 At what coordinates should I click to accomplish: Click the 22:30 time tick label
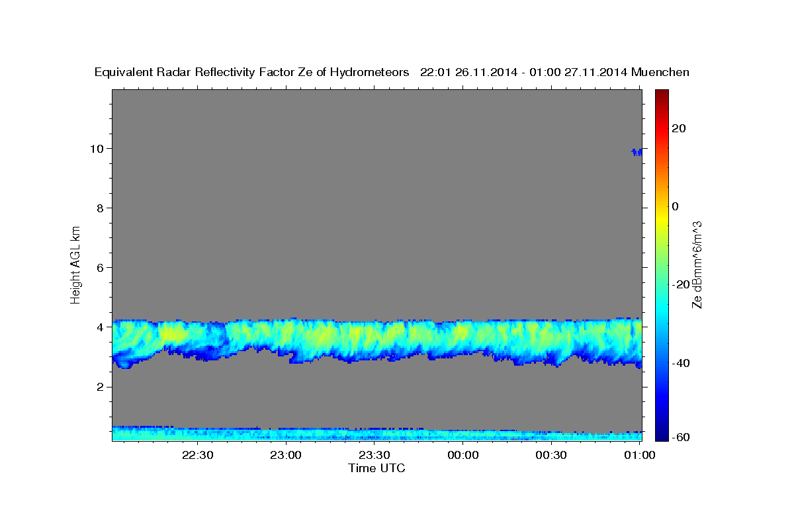198,455
